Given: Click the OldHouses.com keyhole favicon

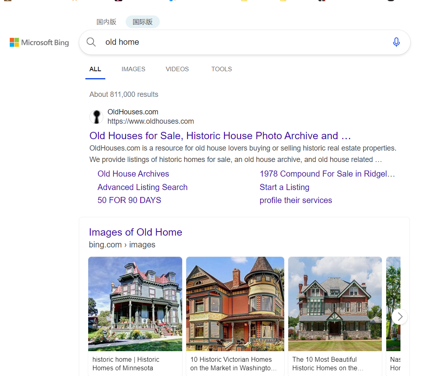Looking at the screenshot, I should [96, 117].
